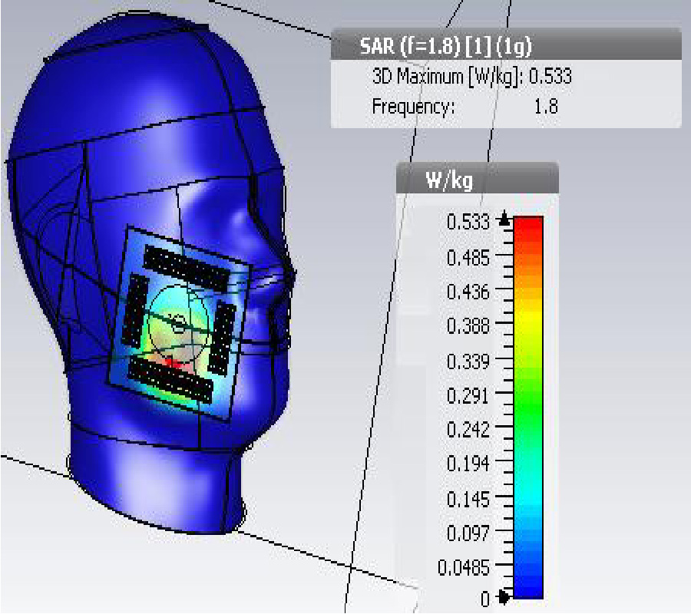Click the lower-limit arrow at the color scale bottom
Viewport: 691px width, 614px height.
click(x=504, y=596)
